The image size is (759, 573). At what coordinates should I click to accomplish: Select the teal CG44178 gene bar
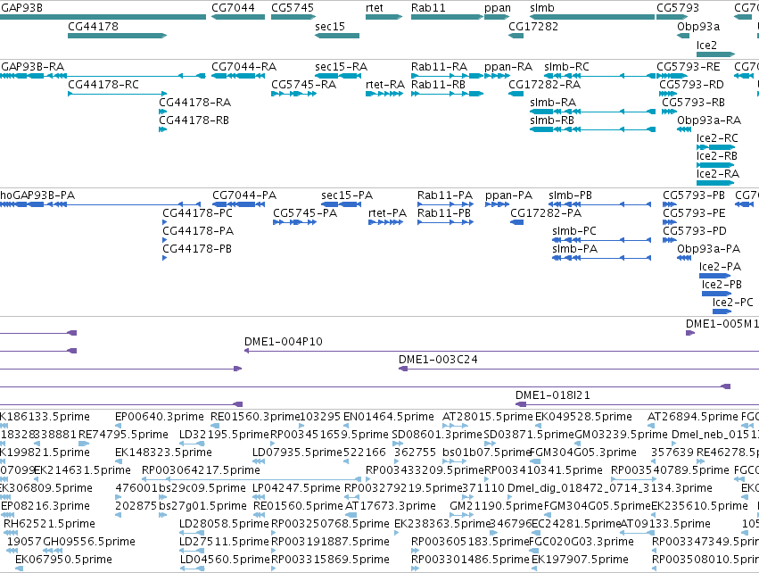[117, 36]
